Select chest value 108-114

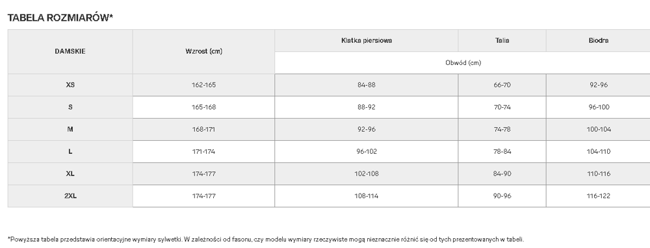click(367, 196)
